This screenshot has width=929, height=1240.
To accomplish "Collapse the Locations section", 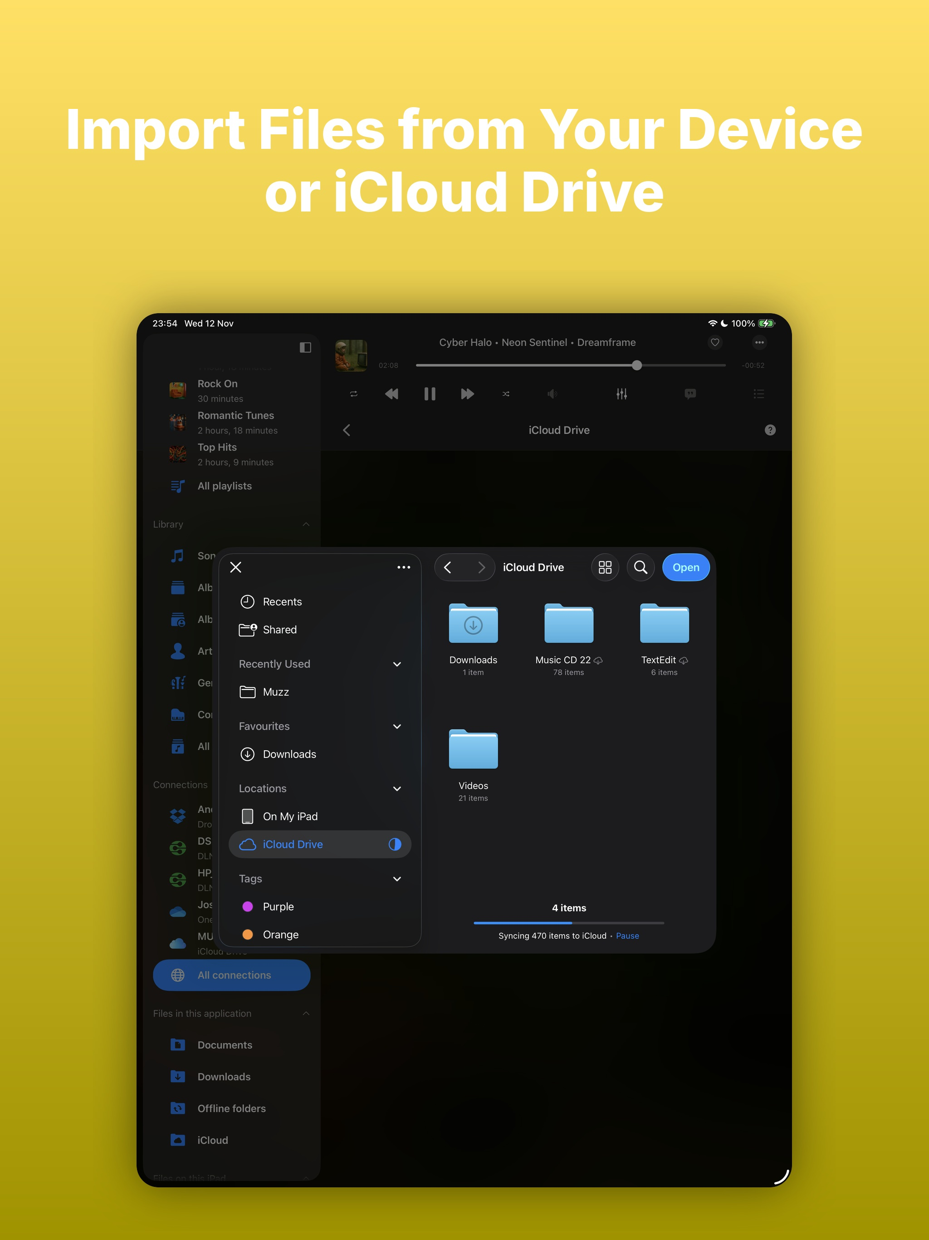I will (397, 789).
